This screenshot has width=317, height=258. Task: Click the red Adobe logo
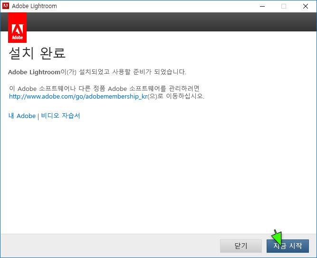(x=18, y=28)
